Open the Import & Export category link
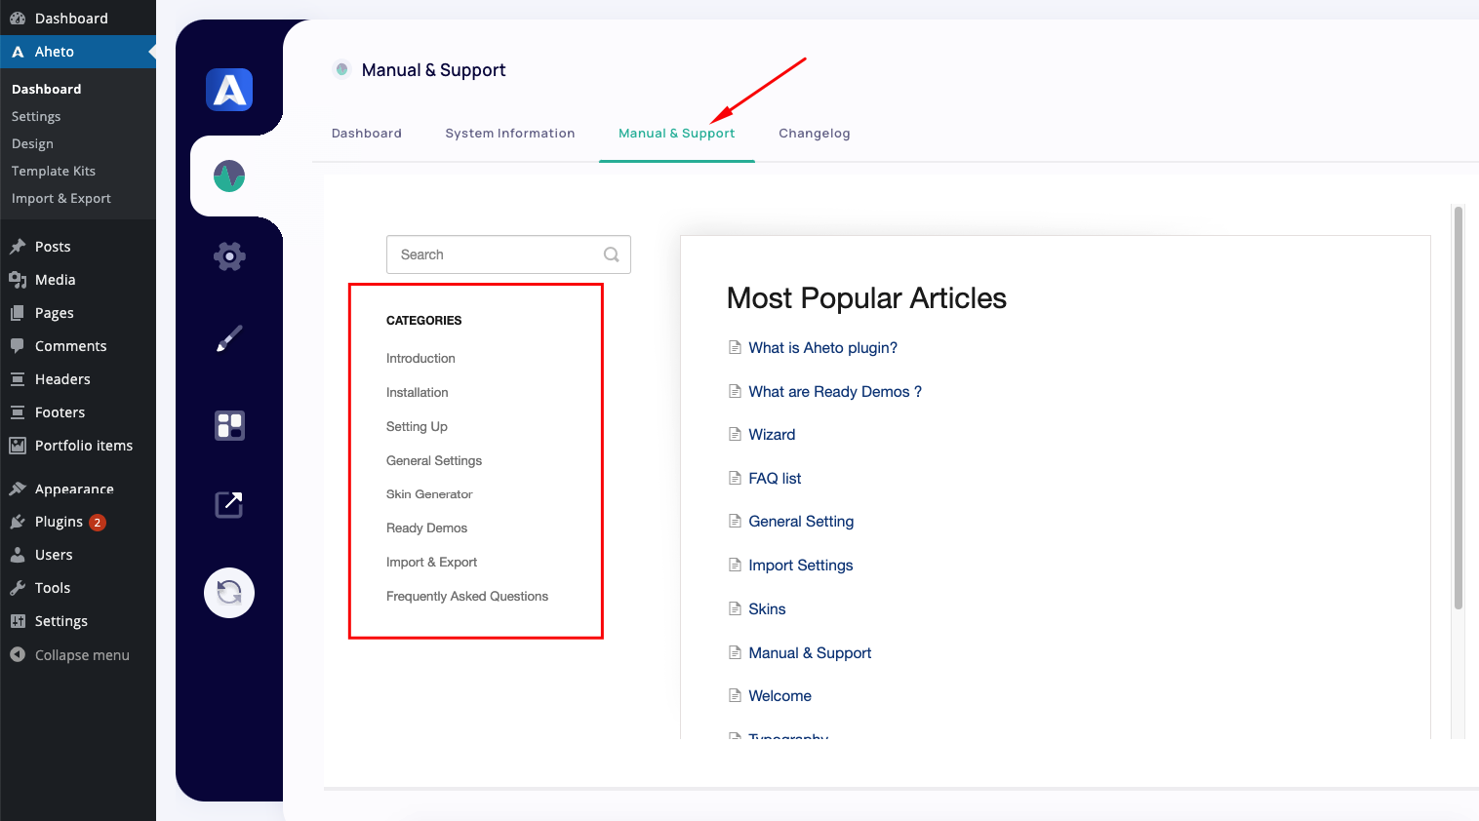The height and width of the screenshot is (821, 1479). tap(431, 562)
